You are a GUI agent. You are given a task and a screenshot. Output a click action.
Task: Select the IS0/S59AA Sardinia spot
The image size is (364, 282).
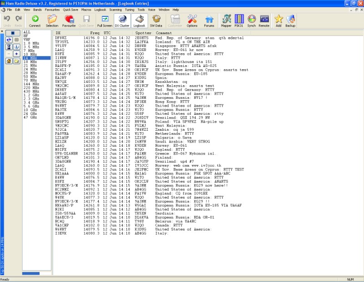(x=116, y=213)
